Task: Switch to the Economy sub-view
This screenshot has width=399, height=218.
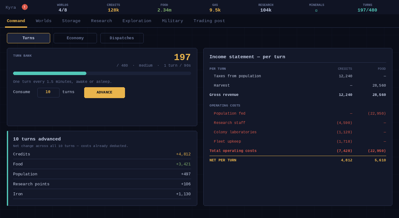Action: [x=75, y=38]
